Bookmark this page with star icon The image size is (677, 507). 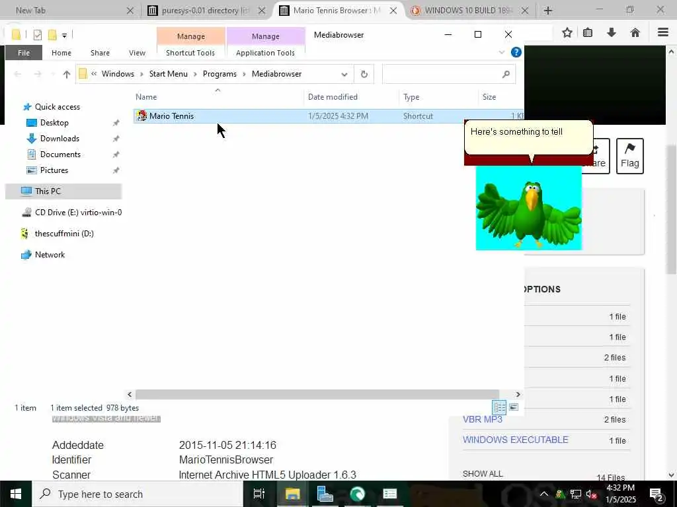pyautogui.click(x=567, y=33)
